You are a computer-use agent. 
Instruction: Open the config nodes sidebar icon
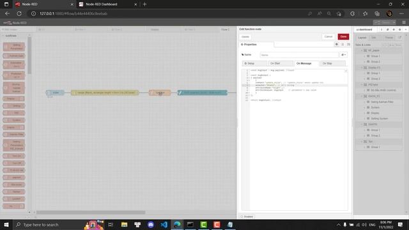pos(399,29)
